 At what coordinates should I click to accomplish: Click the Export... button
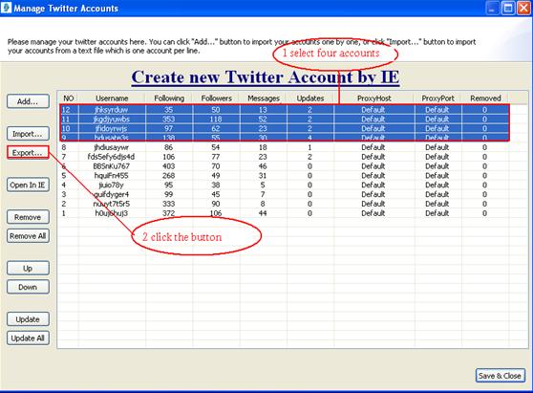(x=28, y=153)
